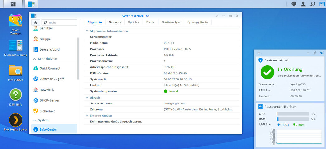The width and height of the screenshot is (326, 149).
Task: Click the 8192 MB memory value
Action: click(x=170, y=67)
